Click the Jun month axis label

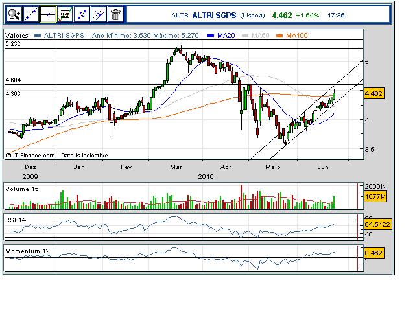(323, 167)
